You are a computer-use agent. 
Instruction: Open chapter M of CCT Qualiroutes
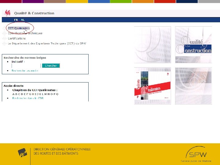tap(46, 94)
